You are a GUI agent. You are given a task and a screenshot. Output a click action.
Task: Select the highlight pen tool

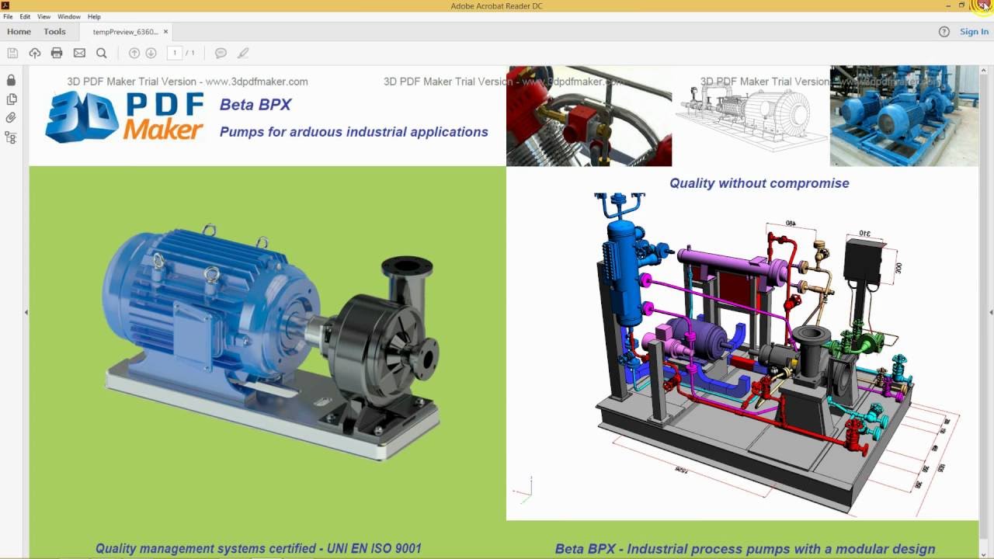point(243,53)
